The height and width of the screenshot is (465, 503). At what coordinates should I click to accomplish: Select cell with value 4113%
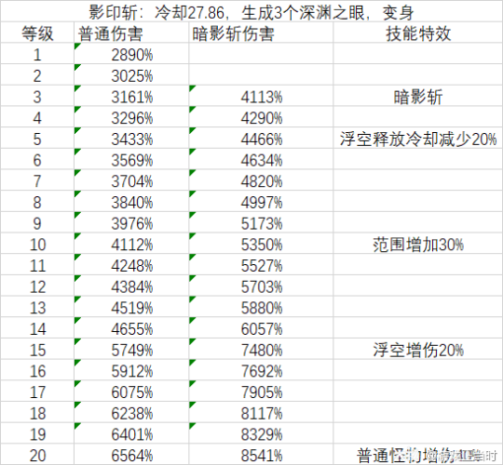coord(261,96)
